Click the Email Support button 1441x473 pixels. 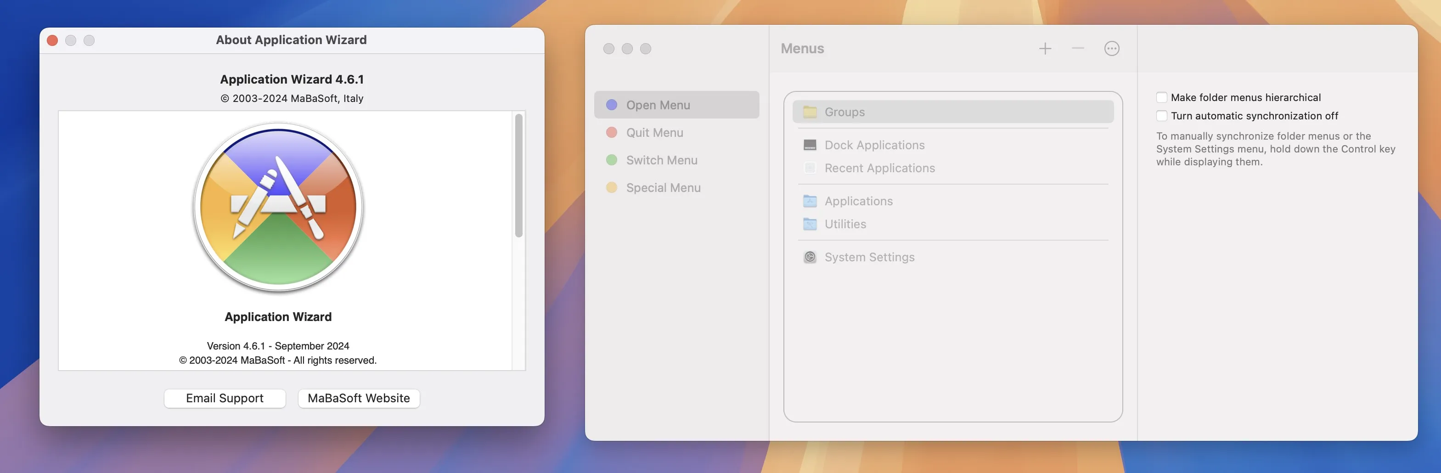tap(224, 398)
